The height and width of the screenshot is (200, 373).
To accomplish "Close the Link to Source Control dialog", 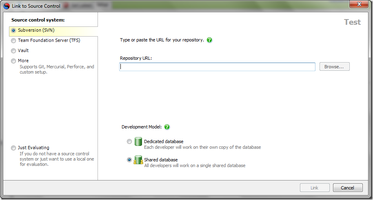I will pyautogui.click(x=359, y=4).
